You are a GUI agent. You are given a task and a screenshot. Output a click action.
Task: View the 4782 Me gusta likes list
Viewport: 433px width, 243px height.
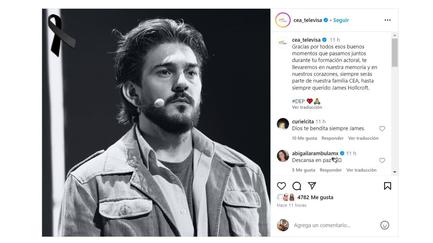pos(315,197)
